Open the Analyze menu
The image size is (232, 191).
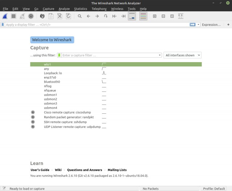(64, 9)
